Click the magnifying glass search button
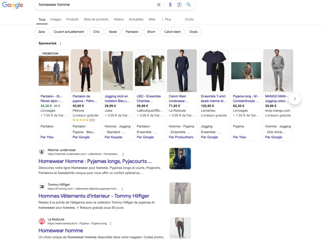Viewport: 324px width, 240px height. click(189, 4)
